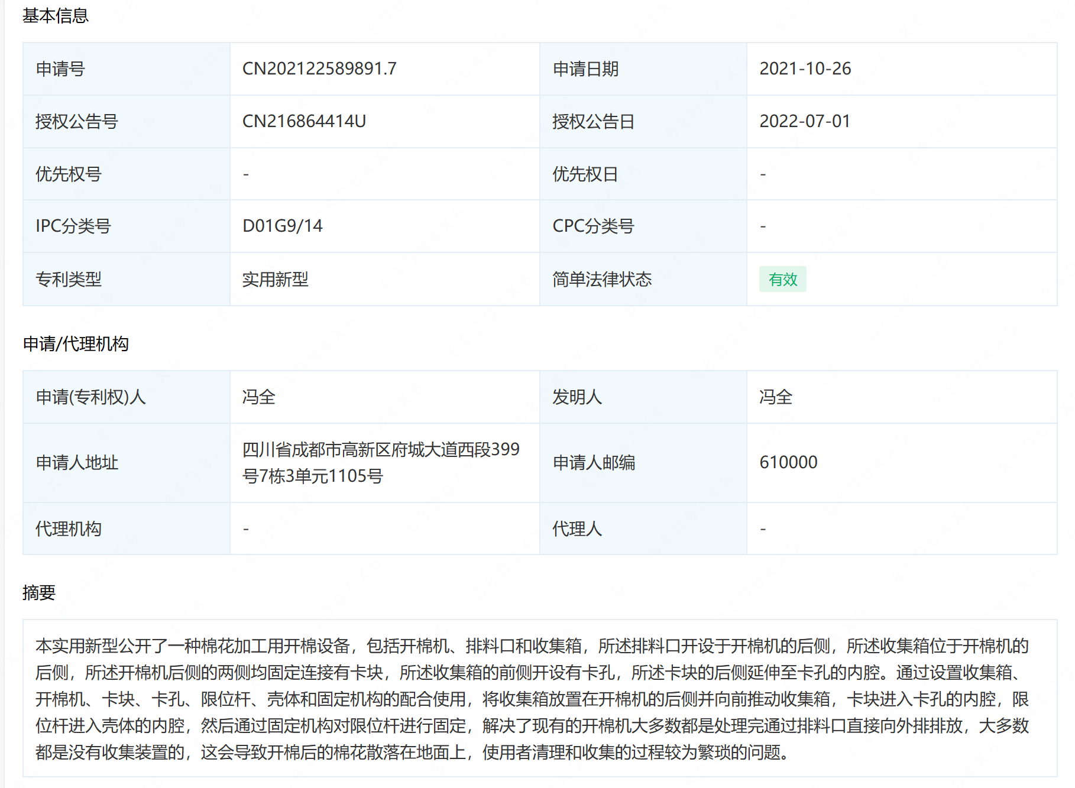Click the 申请日期 label cell
This screenshot has width=1075, height=788.
point(643,69)
